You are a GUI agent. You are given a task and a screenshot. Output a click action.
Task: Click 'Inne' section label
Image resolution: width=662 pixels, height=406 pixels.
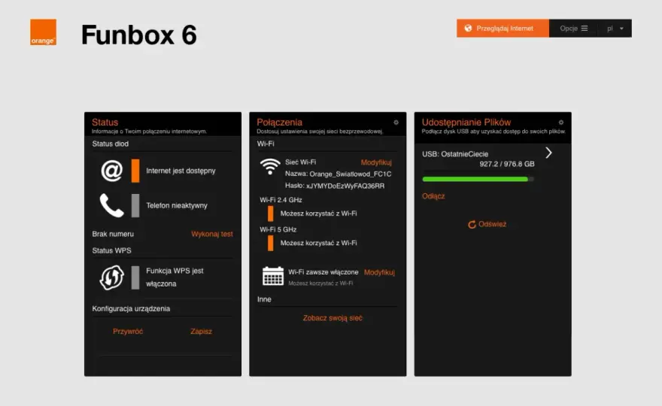264,299
